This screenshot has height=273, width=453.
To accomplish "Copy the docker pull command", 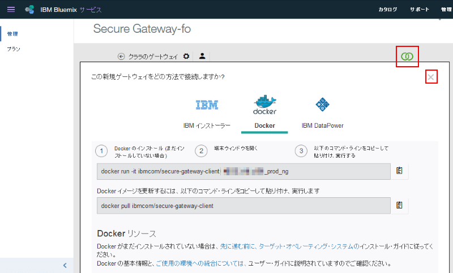I will (x=399, y=205).
